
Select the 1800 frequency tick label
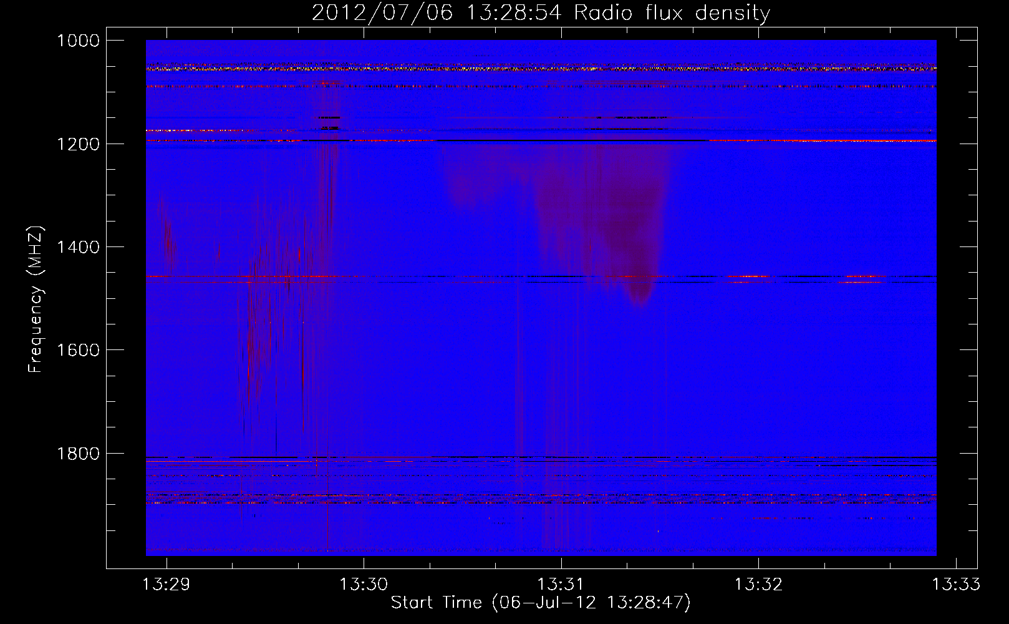tap(78, 454)
